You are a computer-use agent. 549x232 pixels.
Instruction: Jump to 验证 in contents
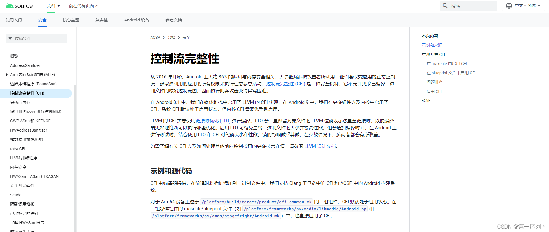(x=426, y=101)
